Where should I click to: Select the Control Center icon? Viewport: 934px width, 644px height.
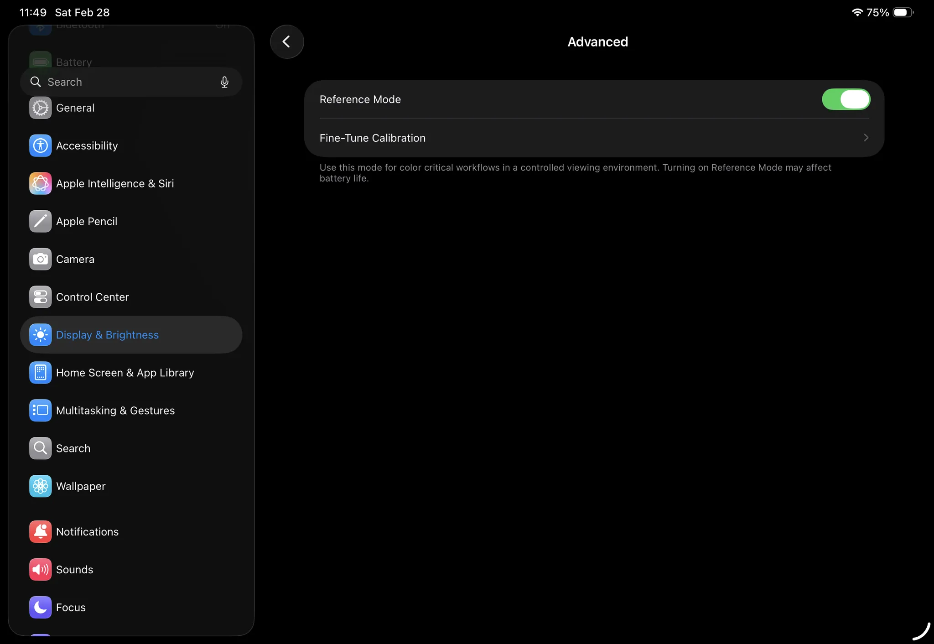[40, 297]
